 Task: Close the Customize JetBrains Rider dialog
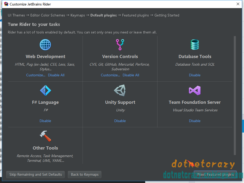click(238, 4)
